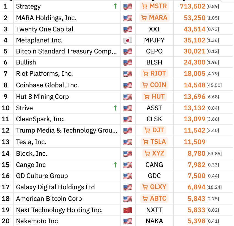
Task: Click the green up arrow next to Strategy
Action: point(115,6)
